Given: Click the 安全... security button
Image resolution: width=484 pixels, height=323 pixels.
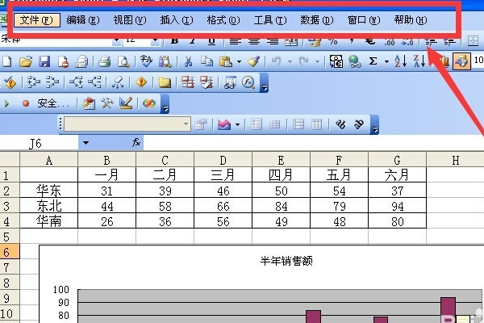Looking at the screenshot, I should coord(53,103).
